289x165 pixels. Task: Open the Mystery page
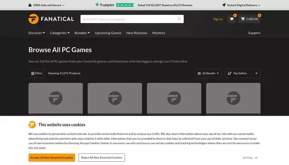coord(158,33)
